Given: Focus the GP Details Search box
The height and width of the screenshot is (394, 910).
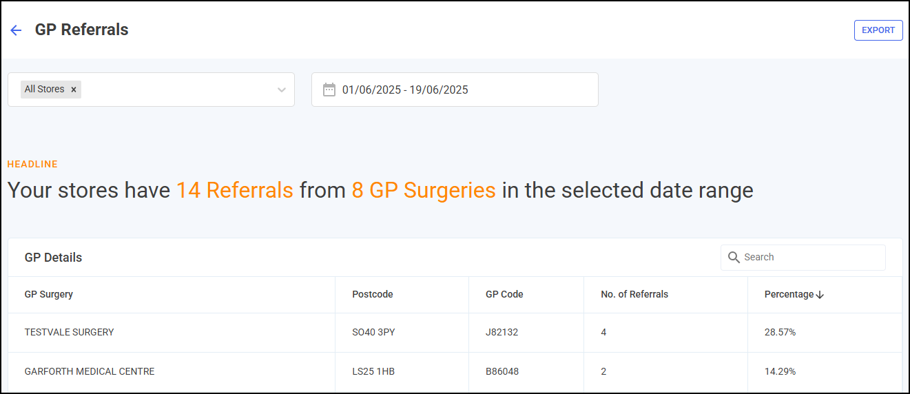Looking at the screenshot, I should tap(803, 258).
